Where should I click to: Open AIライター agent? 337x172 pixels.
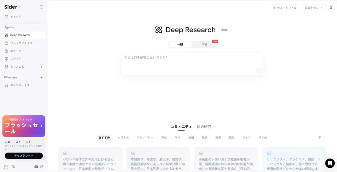(24, 51)
